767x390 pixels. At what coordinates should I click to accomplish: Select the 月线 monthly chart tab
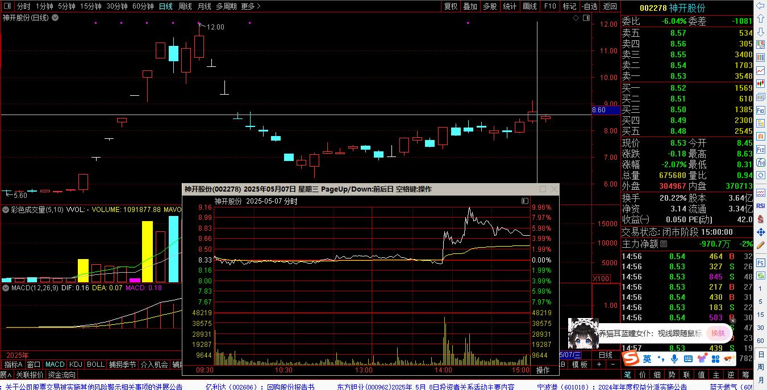(x=205, y=6)
